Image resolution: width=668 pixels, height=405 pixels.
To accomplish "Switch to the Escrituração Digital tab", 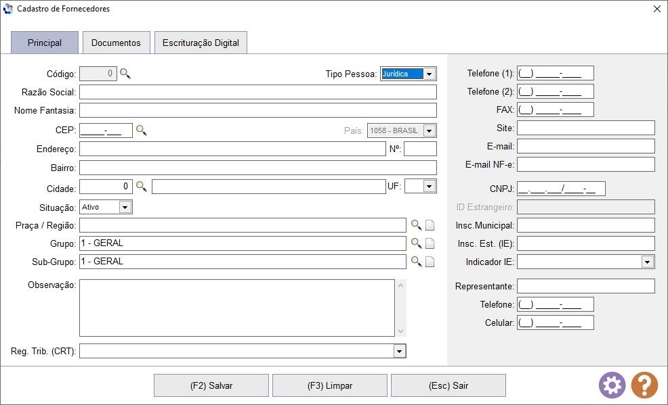I will tap(201, 43).
